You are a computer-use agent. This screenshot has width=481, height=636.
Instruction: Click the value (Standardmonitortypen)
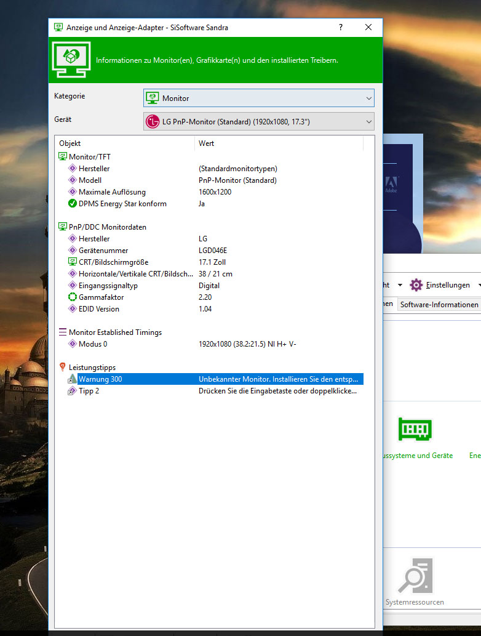pyautogui.click(x=238, y=168)
